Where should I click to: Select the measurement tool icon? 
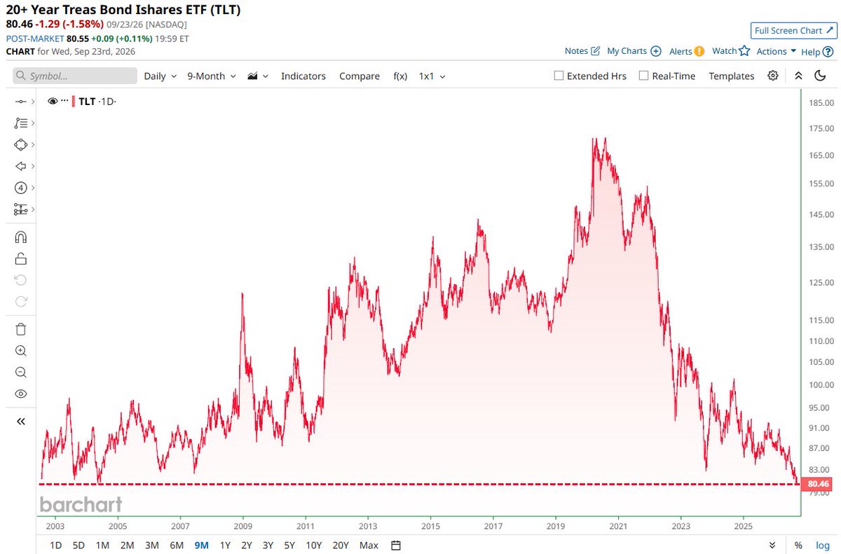20,209
